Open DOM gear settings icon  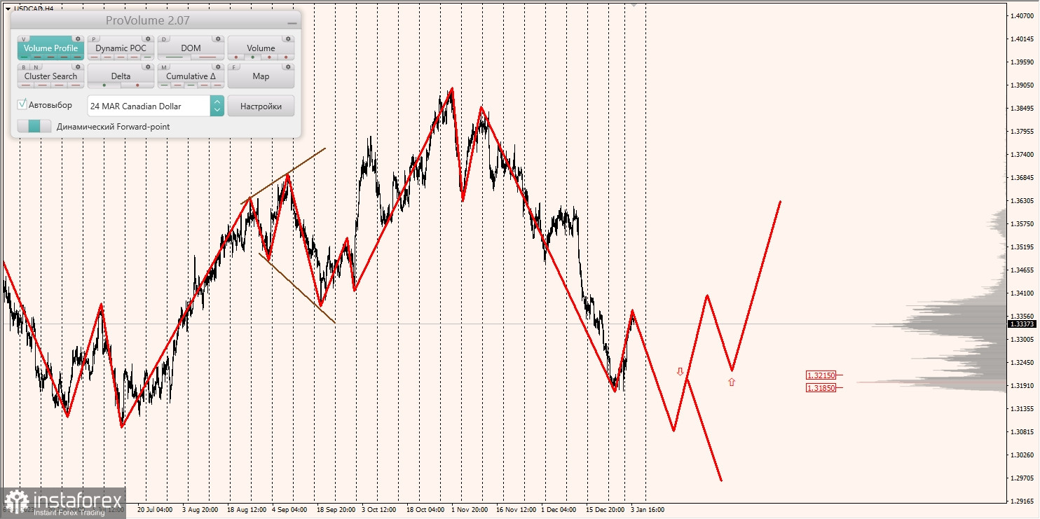point(219,39)
